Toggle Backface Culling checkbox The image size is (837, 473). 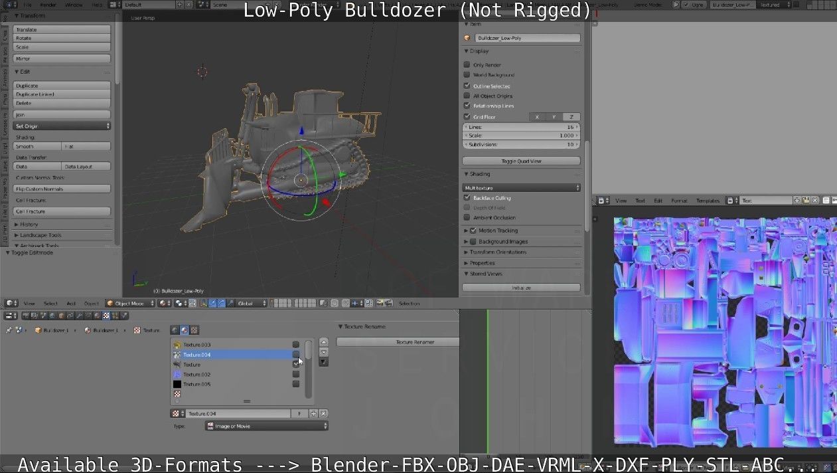[467, 198]
